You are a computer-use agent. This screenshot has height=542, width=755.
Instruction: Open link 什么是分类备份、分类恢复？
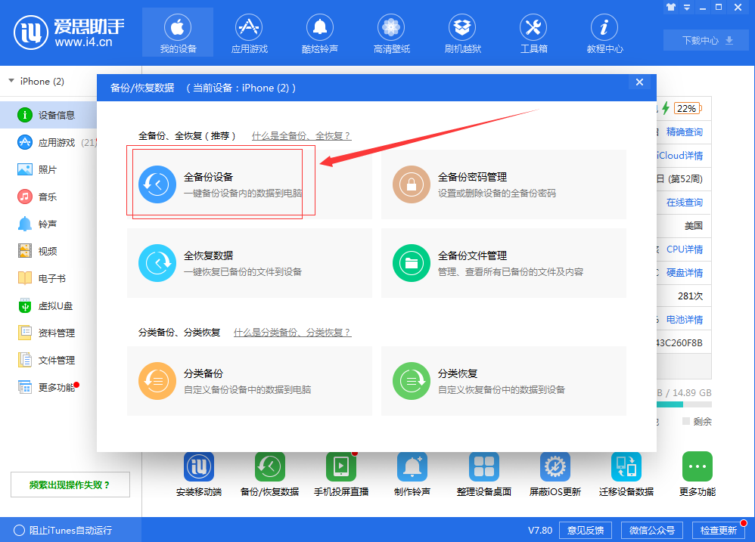click(x=292, y=333)
